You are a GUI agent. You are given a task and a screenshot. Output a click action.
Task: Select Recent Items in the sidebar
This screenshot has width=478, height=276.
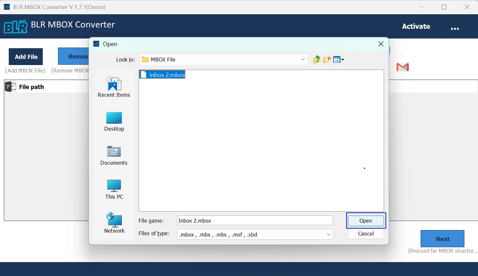pyautogui.click(x=114, y=87)
